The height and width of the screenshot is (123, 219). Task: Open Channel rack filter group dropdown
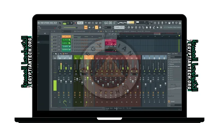(66, 31)
